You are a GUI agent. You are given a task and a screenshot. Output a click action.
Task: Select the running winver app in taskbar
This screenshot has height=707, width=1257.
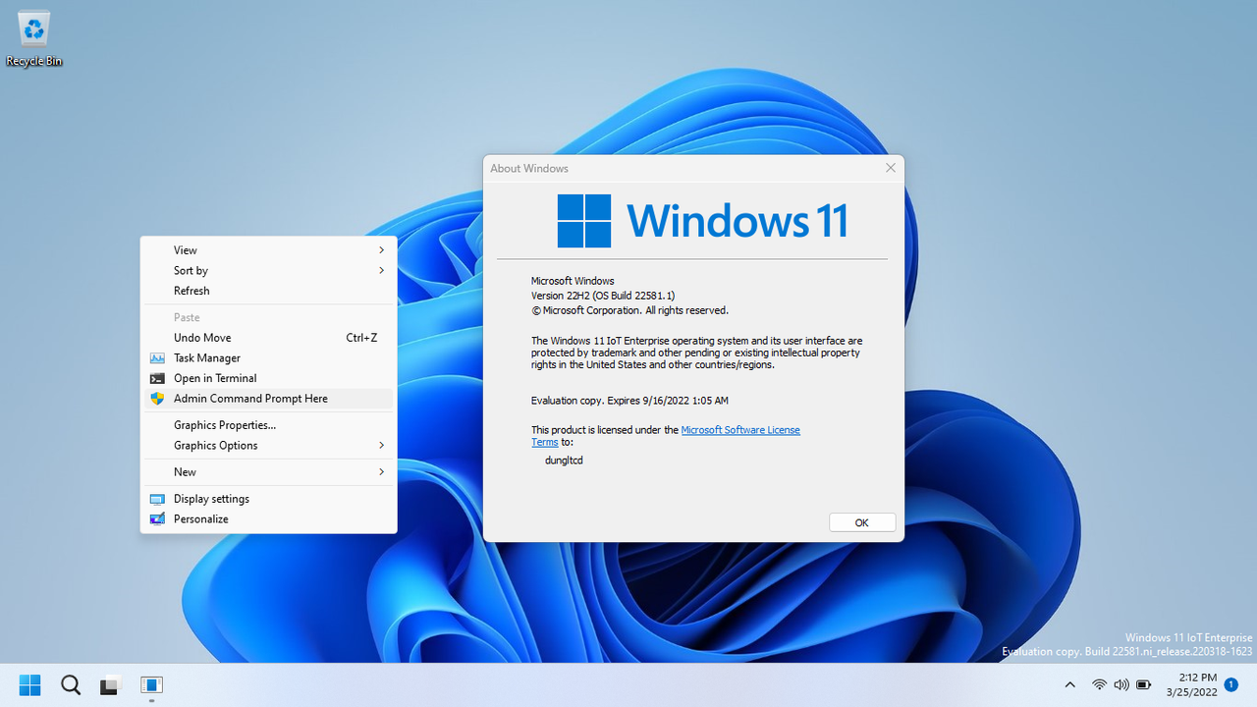(151, 684)
